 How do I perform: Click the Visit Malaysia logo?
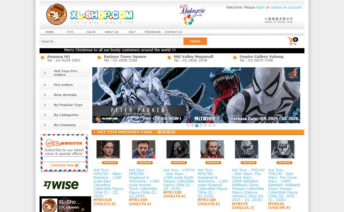(x=192, y=14)
